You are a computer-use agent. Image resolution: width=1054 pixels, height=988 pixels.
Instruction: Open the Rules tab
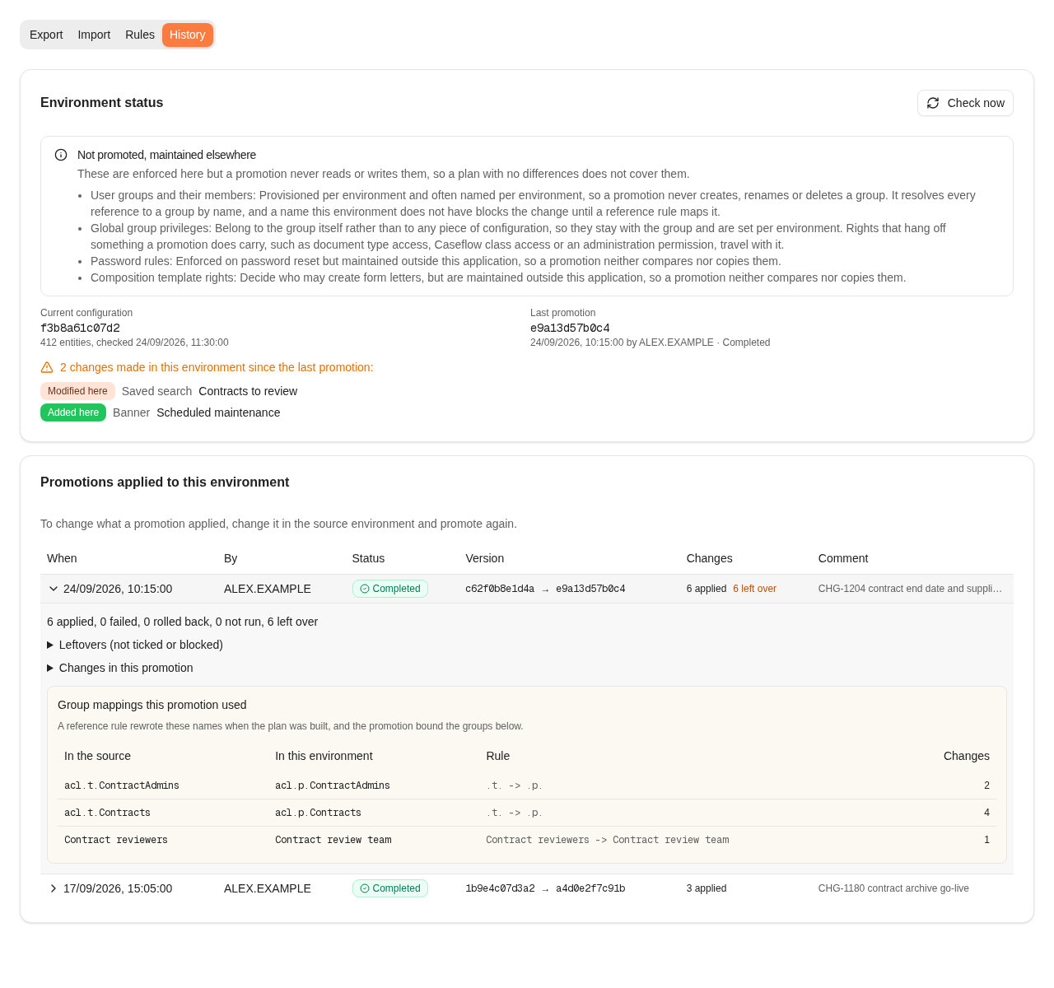click(x=140, y=35)
